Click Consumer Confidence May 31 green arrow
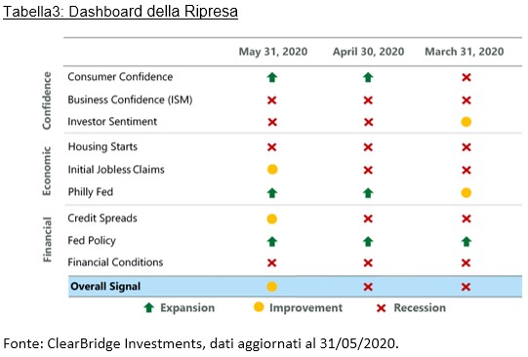The image size is (528, 357). (272, 77)
